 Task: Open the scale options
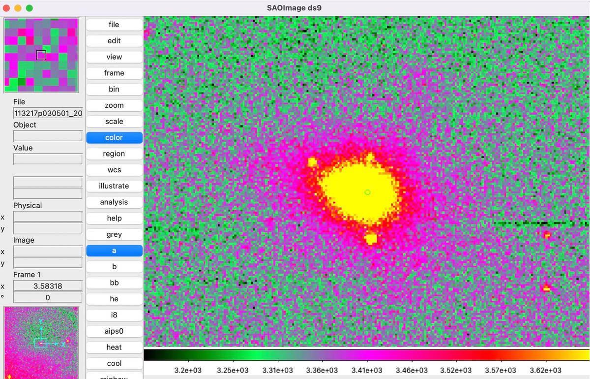coord(114,122)
